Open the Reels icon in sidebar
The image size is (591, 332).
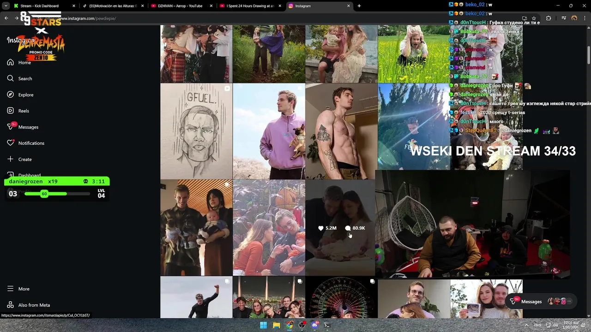click(x=10, y=111)
